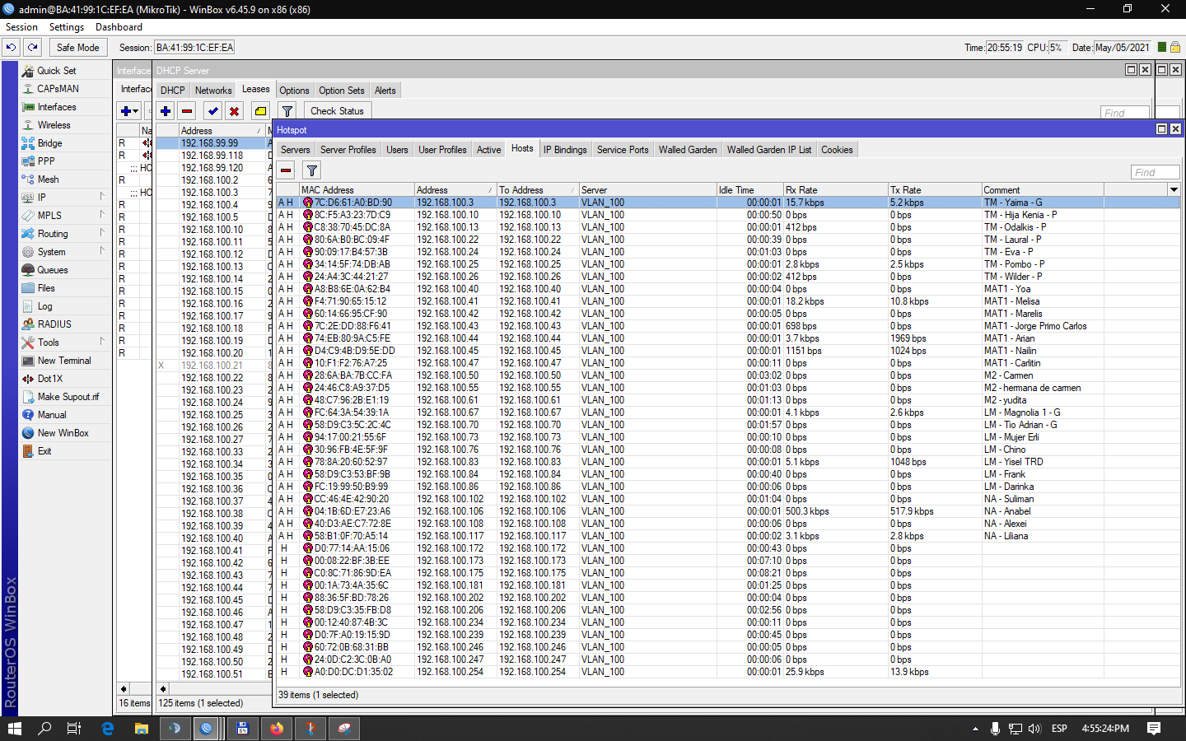
Task: Expand the MPLS submenu arrow
Action: [102, 215]
